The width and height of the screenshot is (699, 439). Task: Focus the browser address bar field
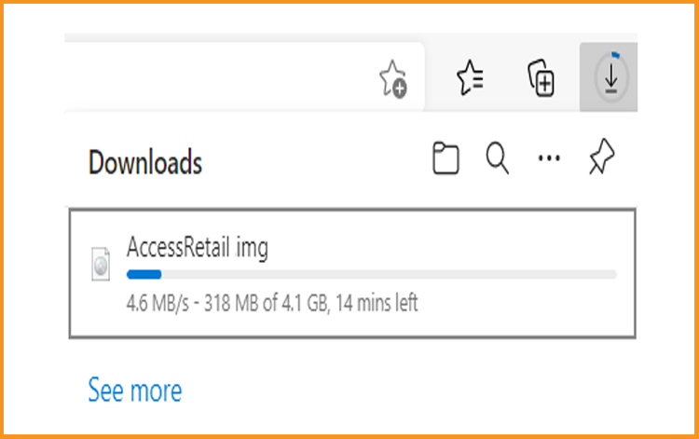point(244,76)
